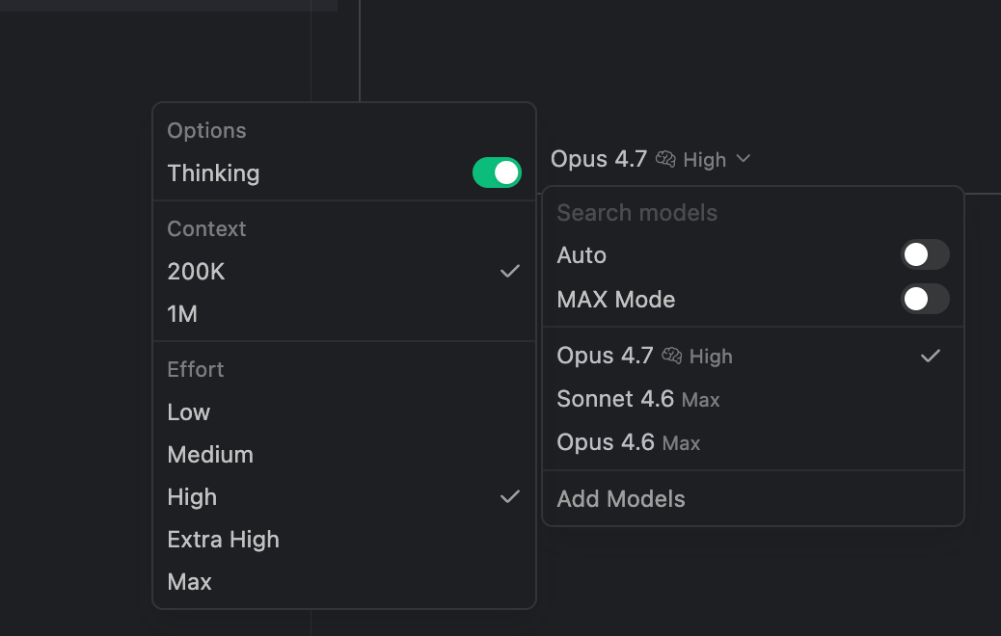This screenshot has width=1001, height=636.
Task: Select the 200K context option
Action: pos(344,271)
